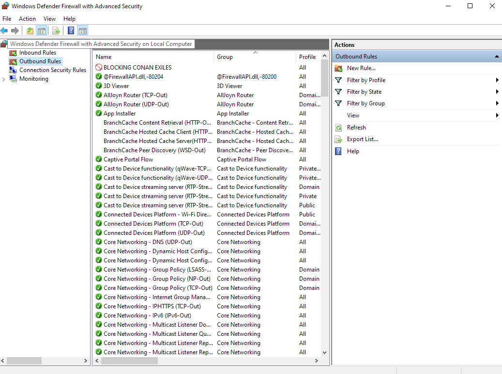Click Filter by Group action
This screenshot has width=502, height=374.
(x=365, y=103)
